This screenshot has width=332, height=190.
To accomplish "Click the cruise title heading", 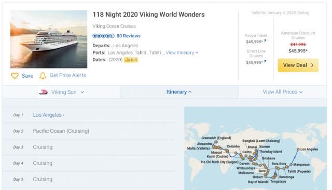I will click(149, 15).
